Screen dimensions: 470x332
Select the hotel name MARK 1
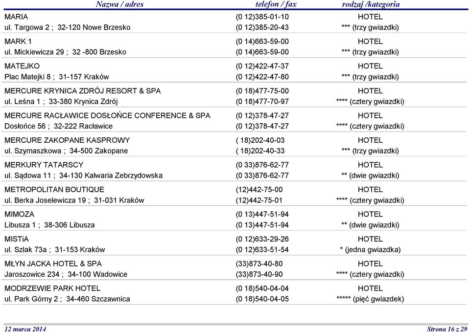coord(18,42)
